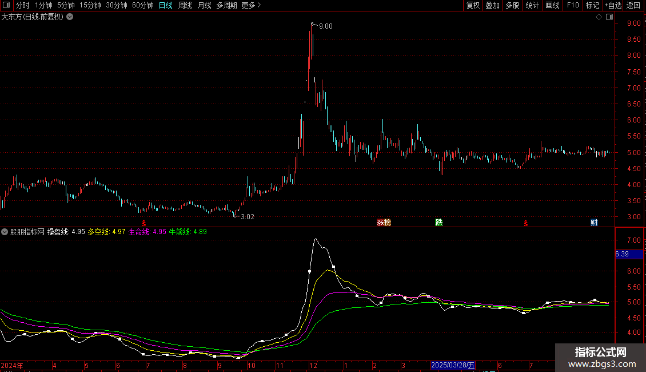The height and width of the screenshot is (372, 646).
Task: Toggle the right side panel icon
Action: (609, 17)
